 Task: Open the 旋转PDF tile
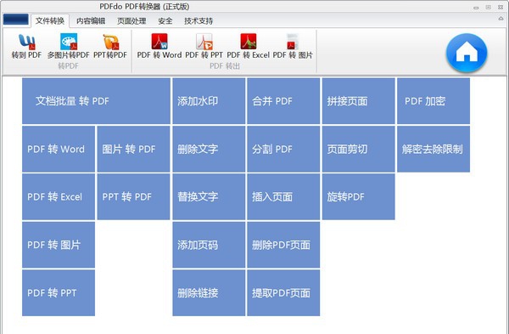pos(358,197)
